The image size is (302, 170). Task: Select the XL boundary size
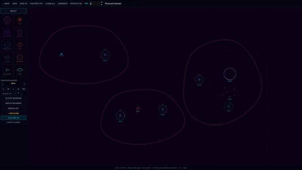pos(18,89)
